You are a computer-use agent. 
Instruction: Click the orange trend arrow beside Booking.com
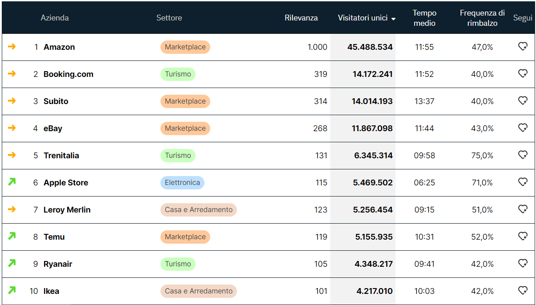12,73
